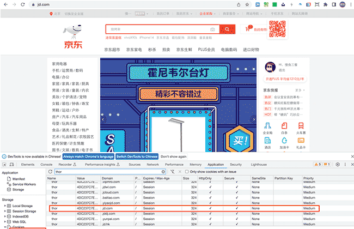Viewport: 354px width, 229px height.
Task: Click the user avatar on JD page
Action: click(270, 67)
